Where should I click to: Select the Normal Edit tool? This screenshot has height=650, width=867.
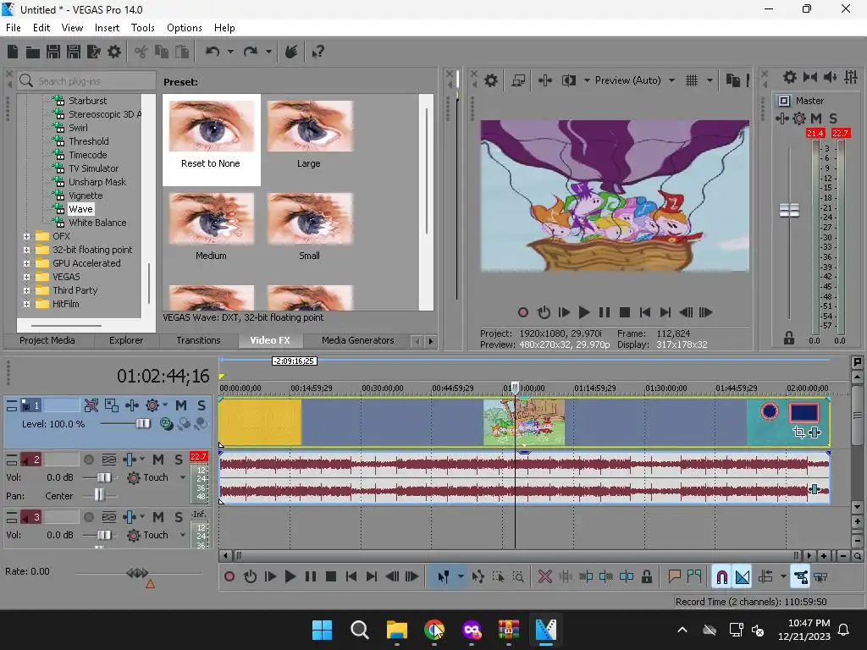(444, 577)
